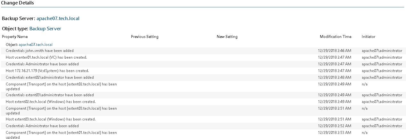Screen dimensions: 406x139
Task: Click the Previous Setting column header
Action: (145, 37)
